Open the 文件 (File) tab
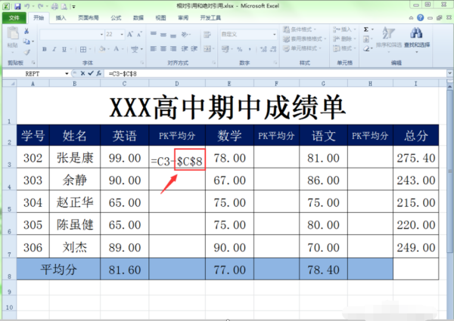 pos(14,17)
